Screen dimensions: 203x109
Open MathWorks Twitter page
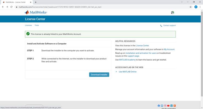pos(162,106)
